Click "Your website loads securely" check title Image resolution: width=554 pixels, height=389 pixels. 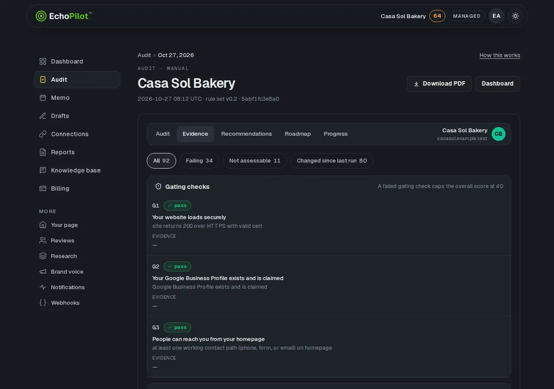(189, 217)
